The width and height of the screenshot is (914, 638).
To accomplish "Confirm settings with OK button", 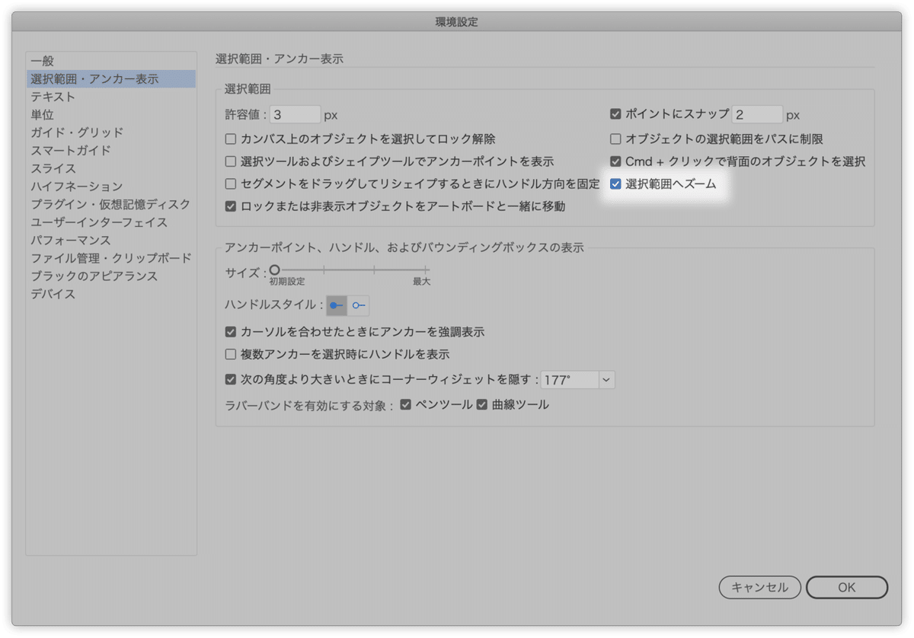I will (x=847, y=587).
